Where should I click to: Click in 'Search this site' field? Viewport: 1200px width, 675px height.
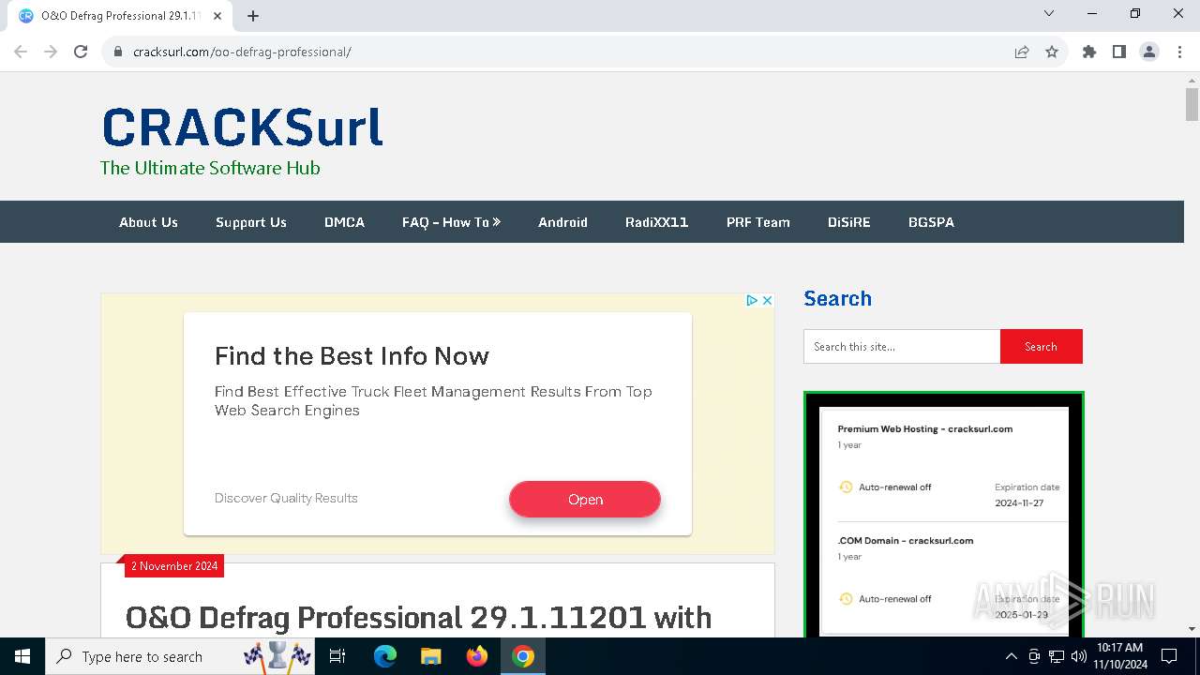click(902, 347)
